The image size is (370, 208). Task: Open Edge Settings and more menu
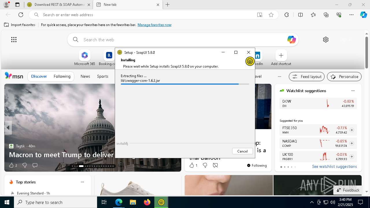point(351,15)
